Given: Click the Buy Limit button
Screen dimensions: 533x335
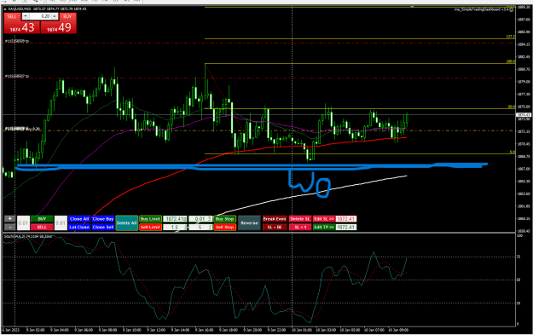Looking at the screenshot, I should [x=150, y=219].
